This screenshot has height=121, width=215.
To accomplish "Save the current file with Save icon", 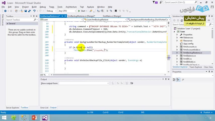I will (x=26, y=11).
